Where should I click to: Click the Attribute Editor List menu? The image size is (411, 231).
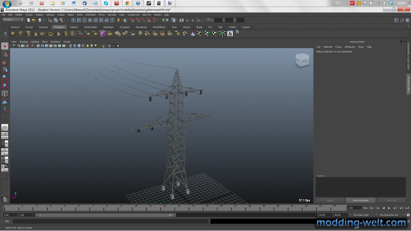(x=319, y=47)
